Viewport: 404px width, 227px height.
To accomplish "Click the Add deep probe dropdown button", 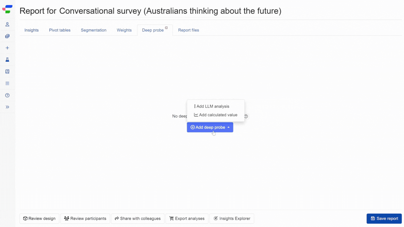I will pyautogui.click(x=210, y=127).
